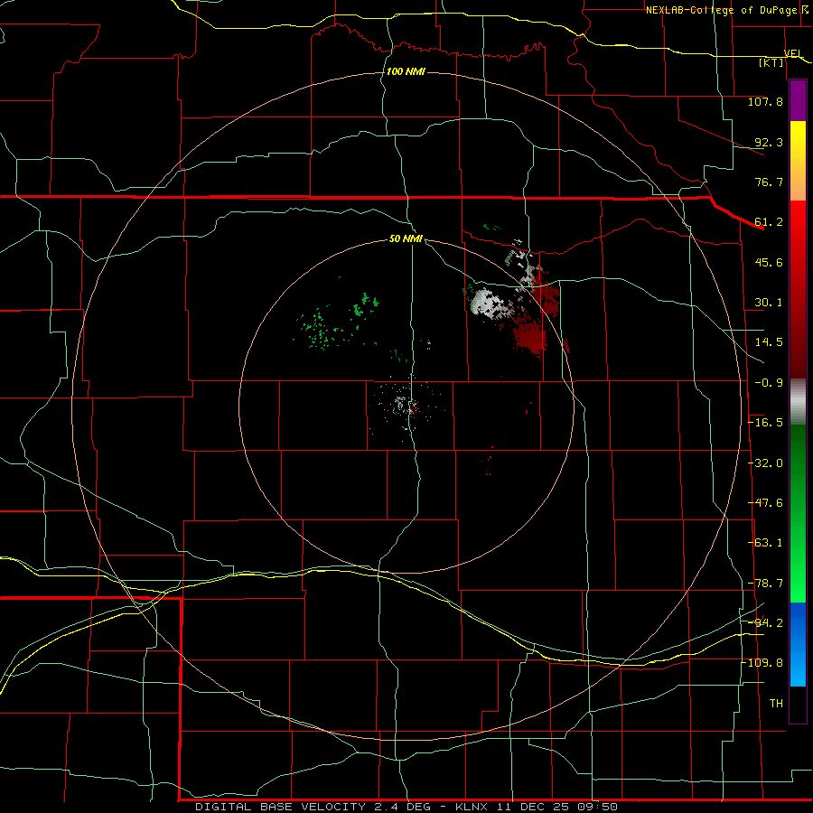The height and width of the screenshot is (813, 813).
Task: Select the -0.9 scale value
Action: (769, 383)
